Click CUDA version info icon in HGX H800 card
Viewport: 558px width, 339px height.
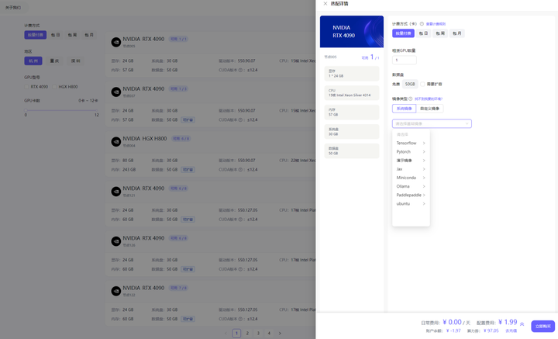pyautogui.click(x=240, y=170)
